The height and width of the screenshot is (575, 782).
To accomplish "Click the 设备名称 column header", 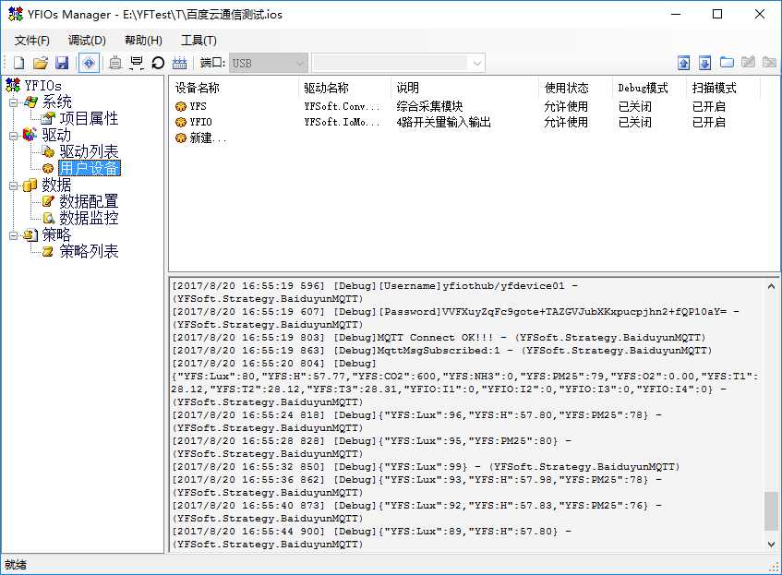I will click(x=197, y=89).
